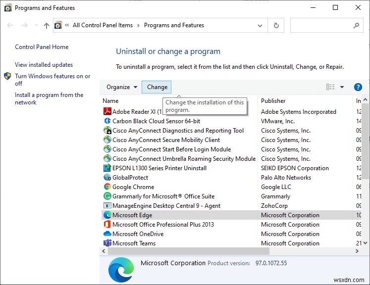Screen dimensions: 370x285
Task: Click the Adobe Reader XI program icon
Action: pyautogui.click(x=107, y=111)
